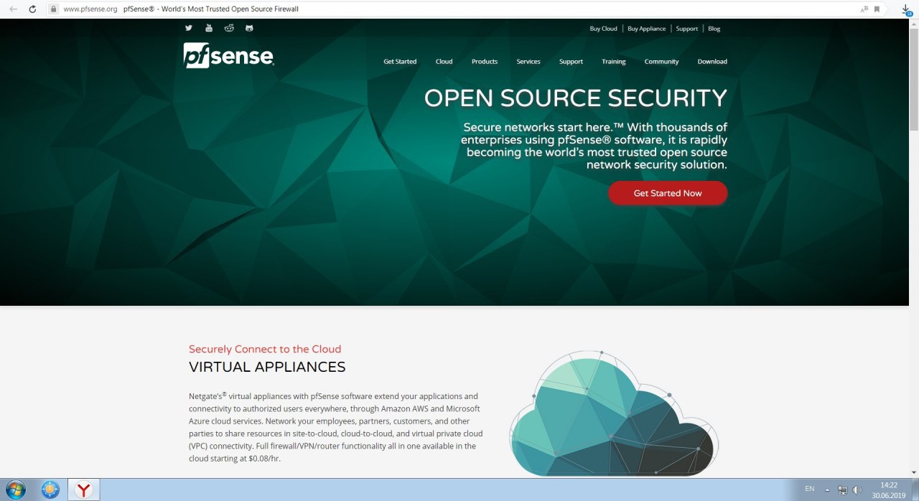Open volume speaker tray icon
Viewport: 919px width, 501px height.
pos(857,490)
